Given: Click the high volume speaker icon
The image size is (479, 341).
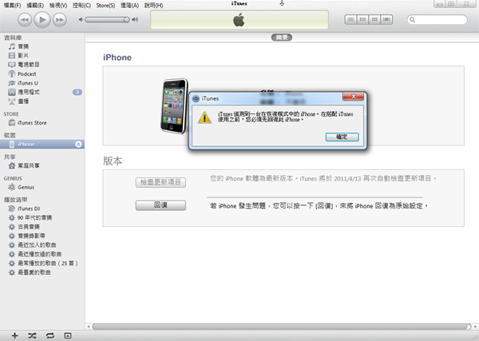Looking at the screenshot, I should point(135,19).
